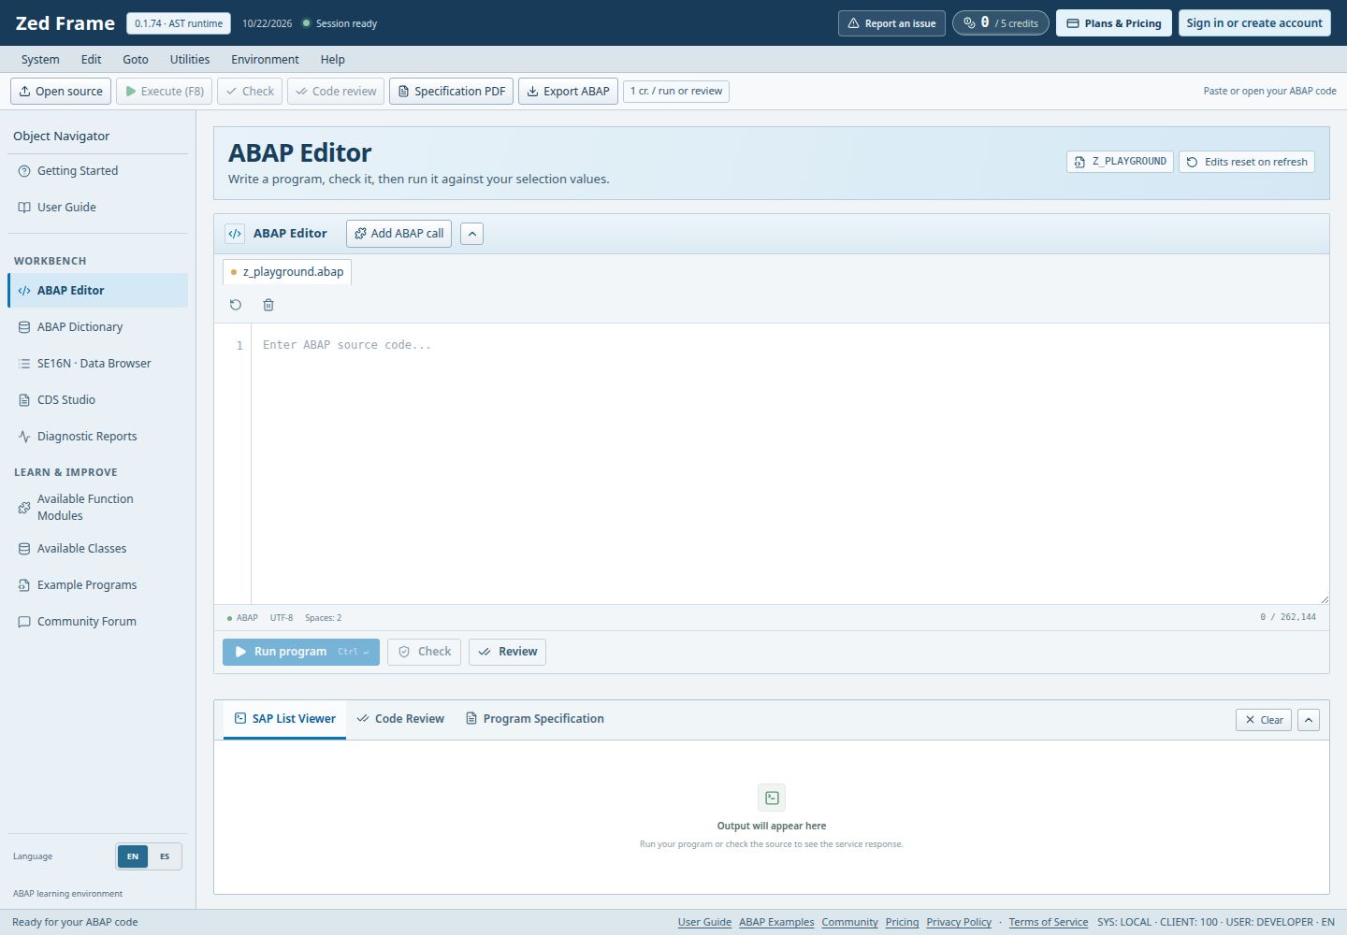Switch to the Program Specification tab
1347x935 pixels.
tap(535, 719)
